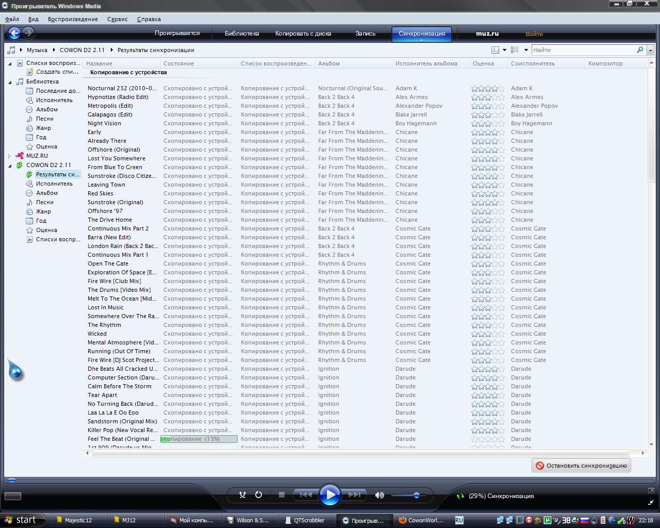
Task: Click the full screen view icon
Action: [651, 490]
